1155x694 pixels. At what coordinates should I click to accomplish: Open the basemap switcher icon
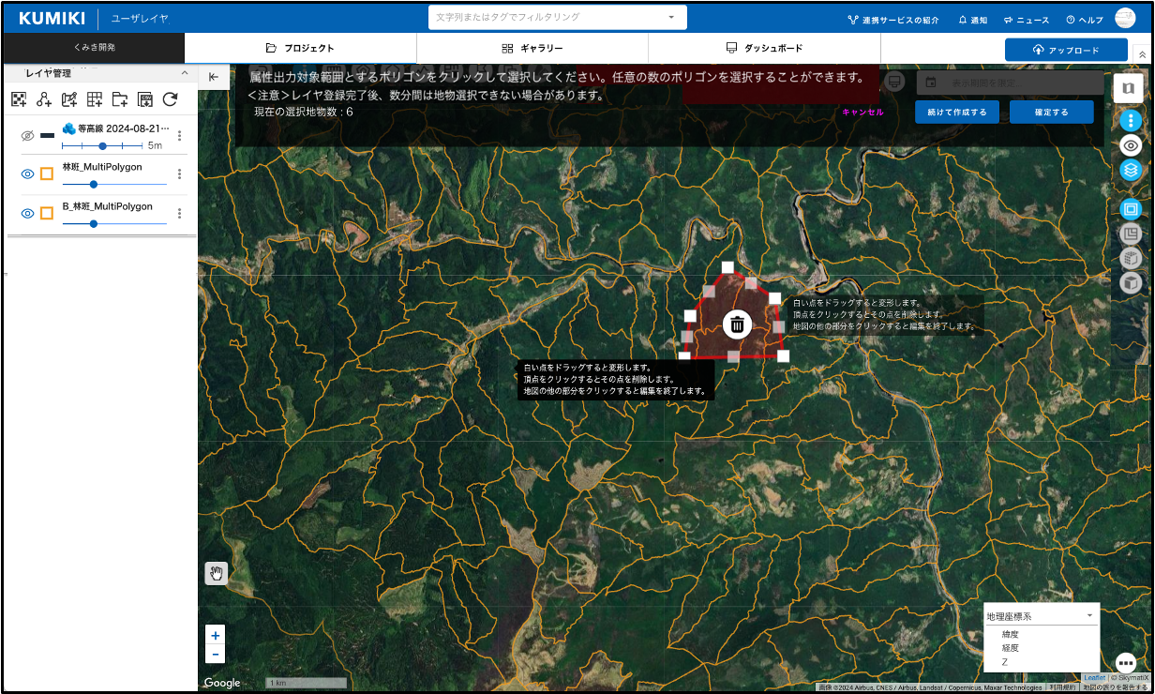click(x=1128, y=88)
